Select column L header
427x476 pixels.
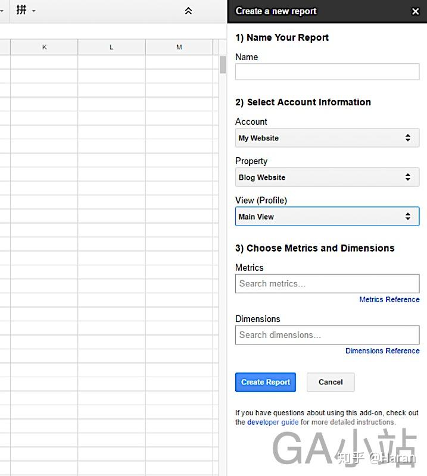[x=111, y=47]
